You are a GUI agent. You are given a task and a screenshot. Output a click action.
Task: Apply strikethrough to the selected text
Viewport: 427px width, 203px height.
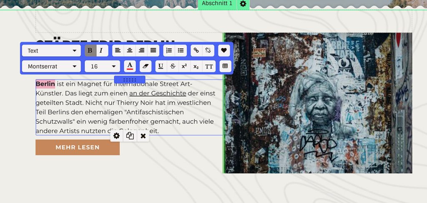[x=173, y=66]
